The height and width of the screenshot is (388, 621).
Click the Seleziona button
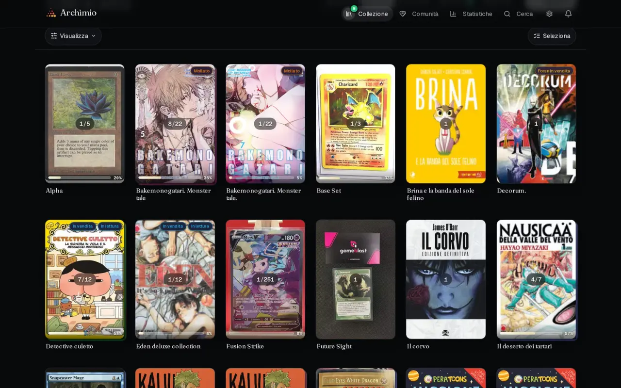coord(552,36)
